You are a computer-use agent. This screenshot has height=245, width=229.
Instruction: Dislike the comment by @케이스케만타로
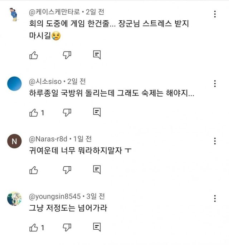(x=67, y=55)
